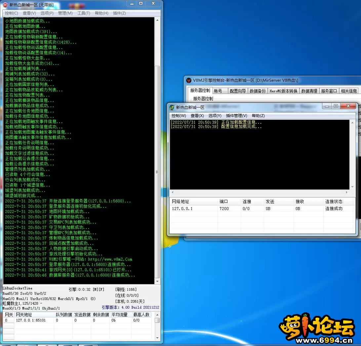
Task: Open the 查看(V) menu in left window
Action: (x=29, y=13)
